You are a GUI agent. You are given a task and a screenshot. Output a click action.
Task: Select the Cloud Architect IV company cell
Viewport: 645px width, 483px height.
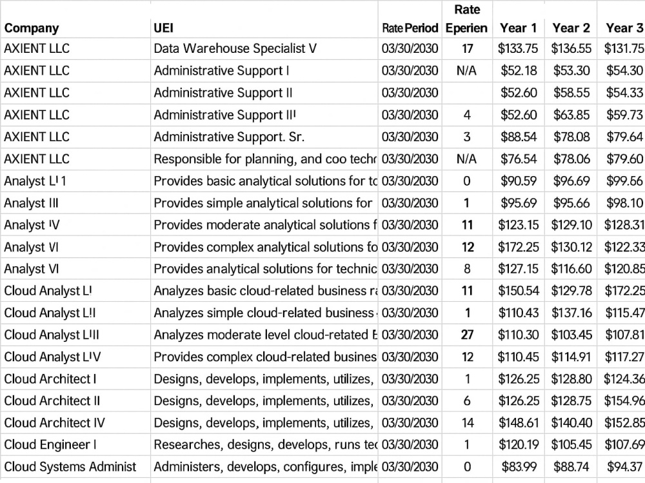click(75, 423)
